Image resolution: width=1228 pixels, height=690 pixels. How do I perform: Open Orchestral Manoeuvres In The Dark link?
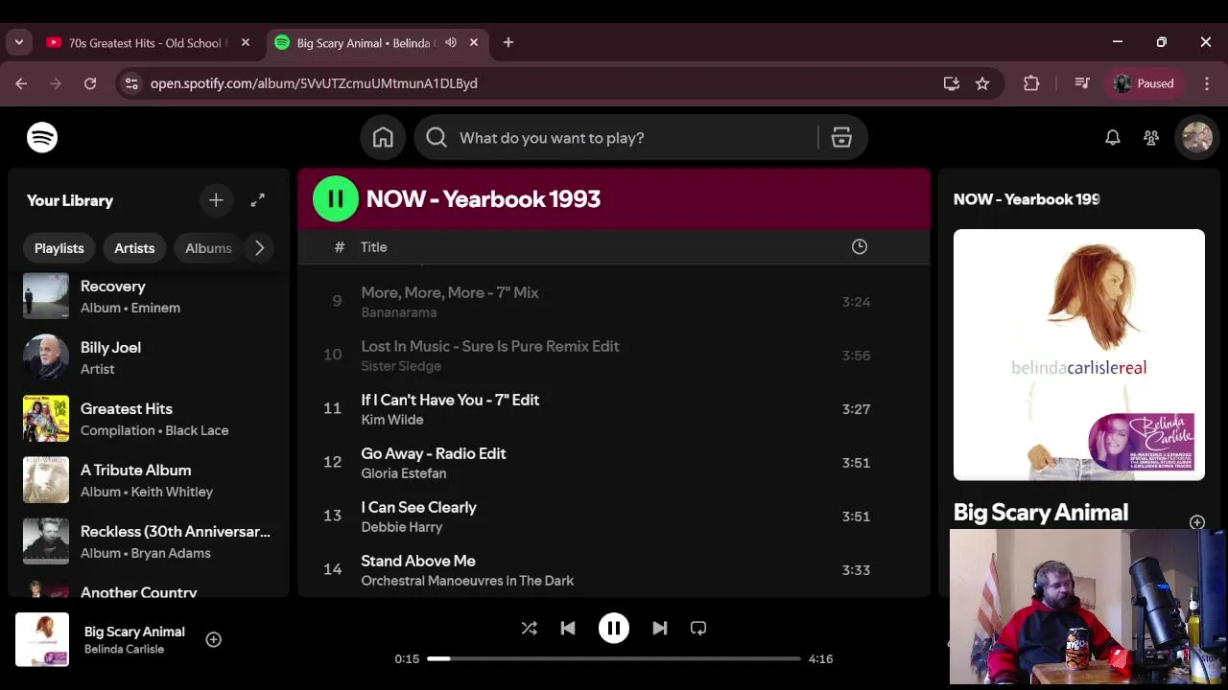click(467, 581)
